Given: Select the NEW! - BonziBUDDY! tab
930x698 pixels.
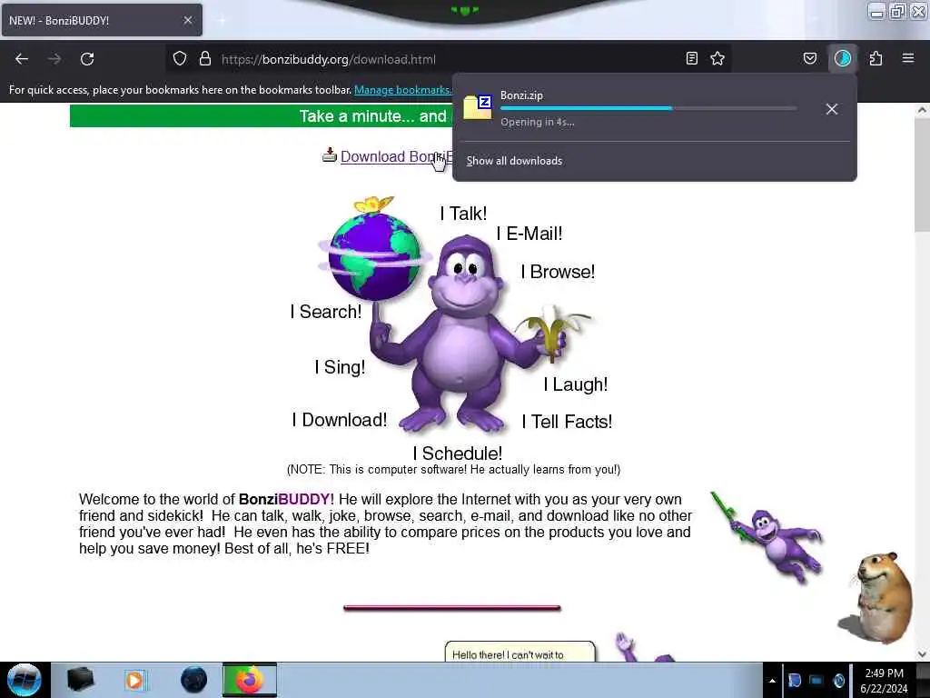Looking at the screenshot, I should coord(102,20).
